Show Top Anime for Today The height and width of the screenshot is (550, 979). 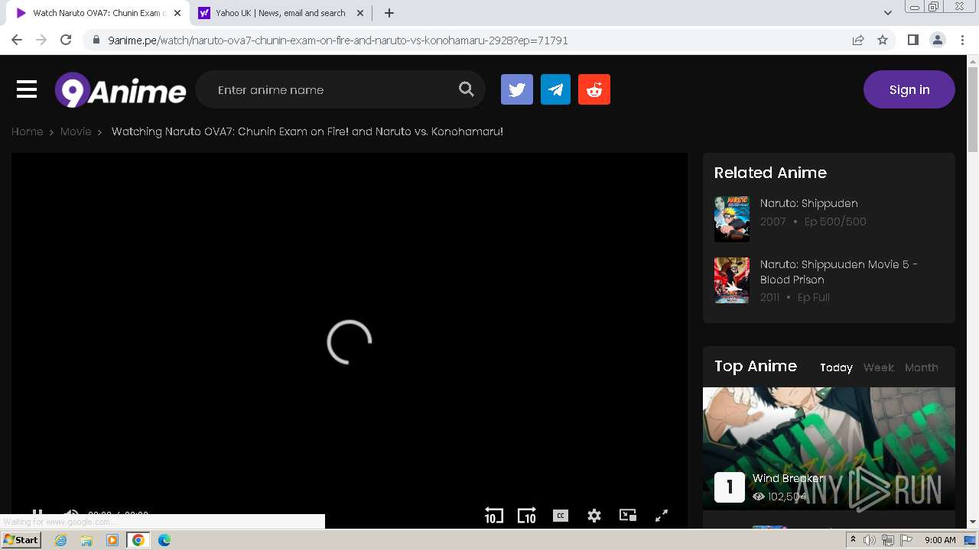coord(836,367)
